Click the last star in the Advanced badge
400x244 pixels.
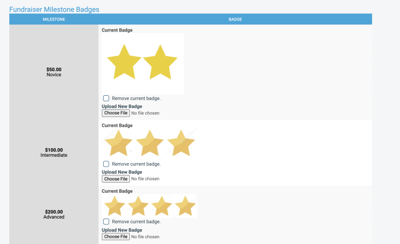pos(185,206)
